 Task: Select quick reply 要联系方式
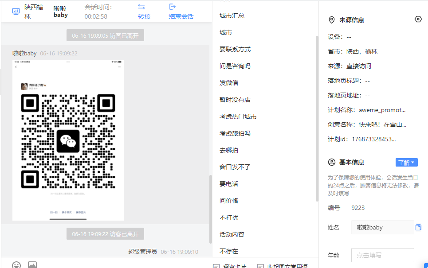[x=235, y=49]
